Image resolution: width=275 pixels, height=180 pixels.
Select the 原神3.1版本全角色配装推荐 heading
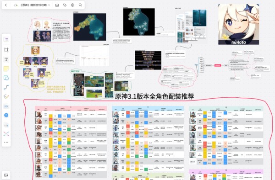pyautogui.click(x=154, y=96)
